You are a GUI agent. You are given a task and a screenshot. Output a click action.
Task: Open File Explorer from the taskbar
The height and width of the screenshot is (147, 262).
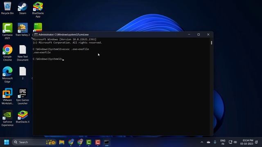[62, 142]
